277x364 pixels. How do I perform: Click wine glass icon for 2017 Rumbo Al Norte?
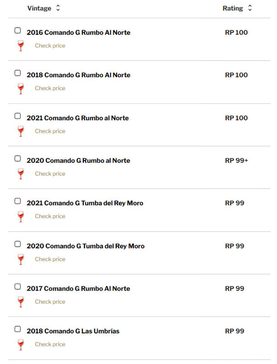[21, 302]
